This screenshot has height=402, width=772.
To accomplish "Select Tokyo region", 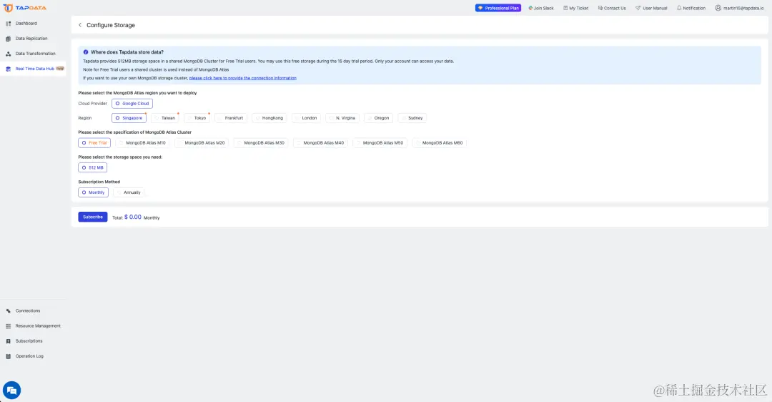I will point(197,118).
